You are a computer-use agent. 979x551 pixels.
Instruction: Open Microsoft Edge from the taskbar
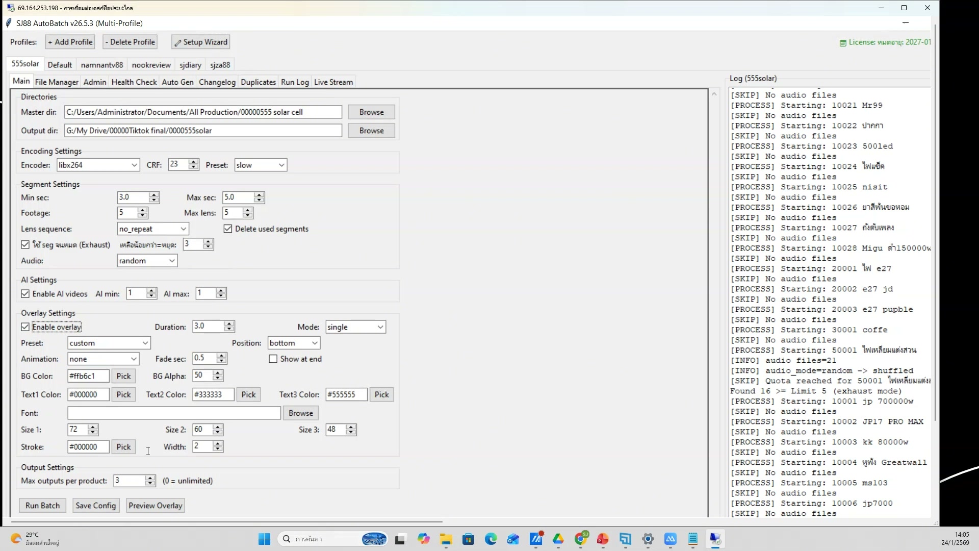click(491, 539)
